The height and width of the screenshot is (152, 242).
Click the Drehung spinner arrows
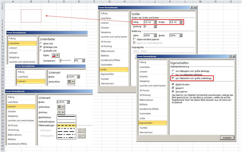pos(155,27)
